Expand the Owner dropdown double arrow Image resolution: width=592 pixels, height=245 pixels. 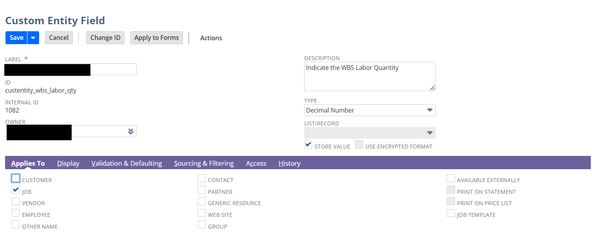click(x=131, y=132)
